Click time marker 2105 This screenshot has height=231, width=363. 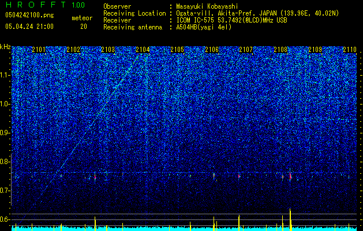(x=177, y=50)
